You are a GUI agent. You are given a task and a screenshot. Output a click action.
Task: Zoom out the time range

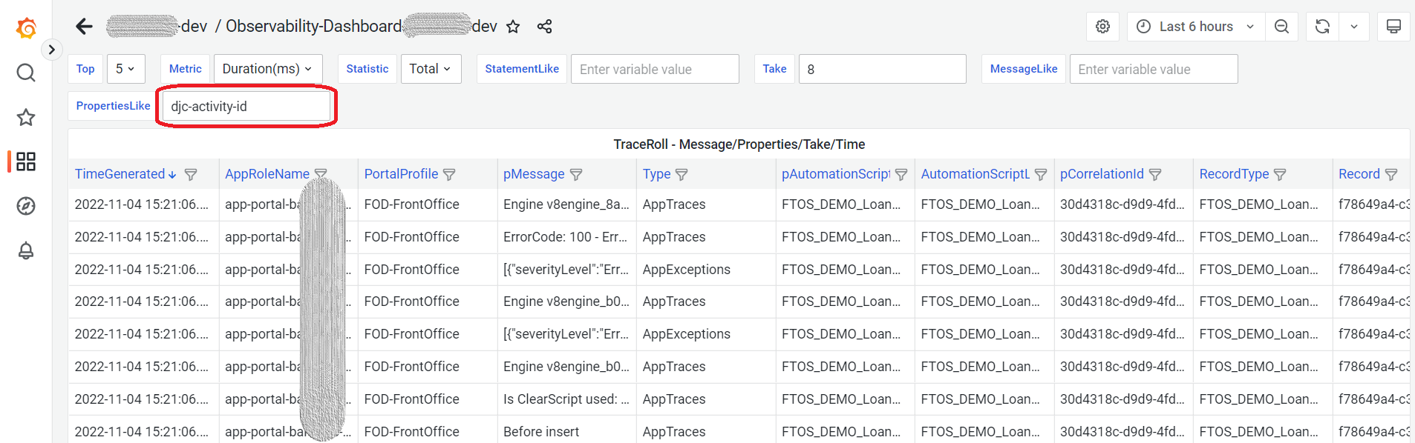(1281, 27)
